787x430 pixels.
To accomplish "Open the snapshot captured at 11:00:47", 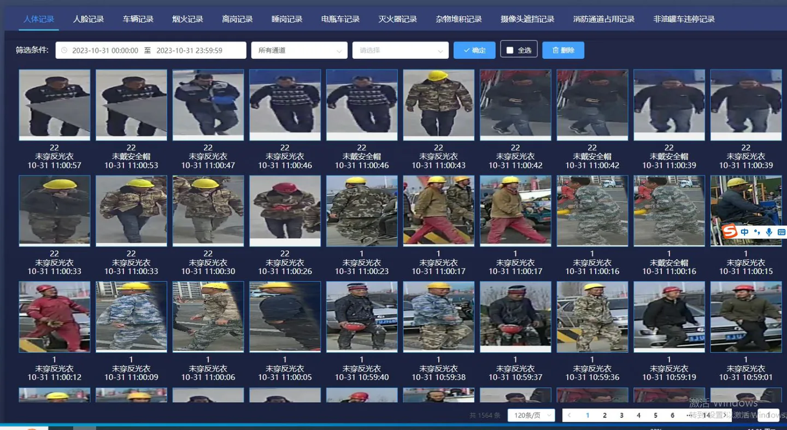I will click(x=208, y=105).
